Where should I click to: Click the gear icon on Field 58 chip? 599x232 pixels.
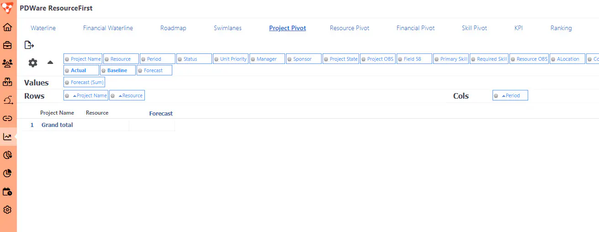pyautogui.click(x=400, y=59)
